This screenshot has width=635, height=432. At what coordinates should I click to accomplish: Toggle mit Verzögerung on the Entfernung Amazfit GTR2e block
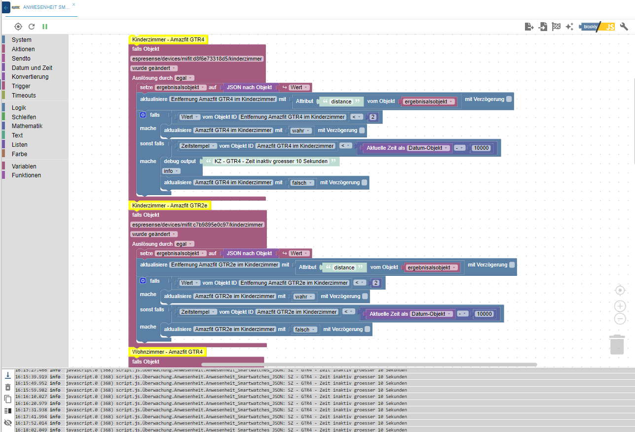[512, 265]
